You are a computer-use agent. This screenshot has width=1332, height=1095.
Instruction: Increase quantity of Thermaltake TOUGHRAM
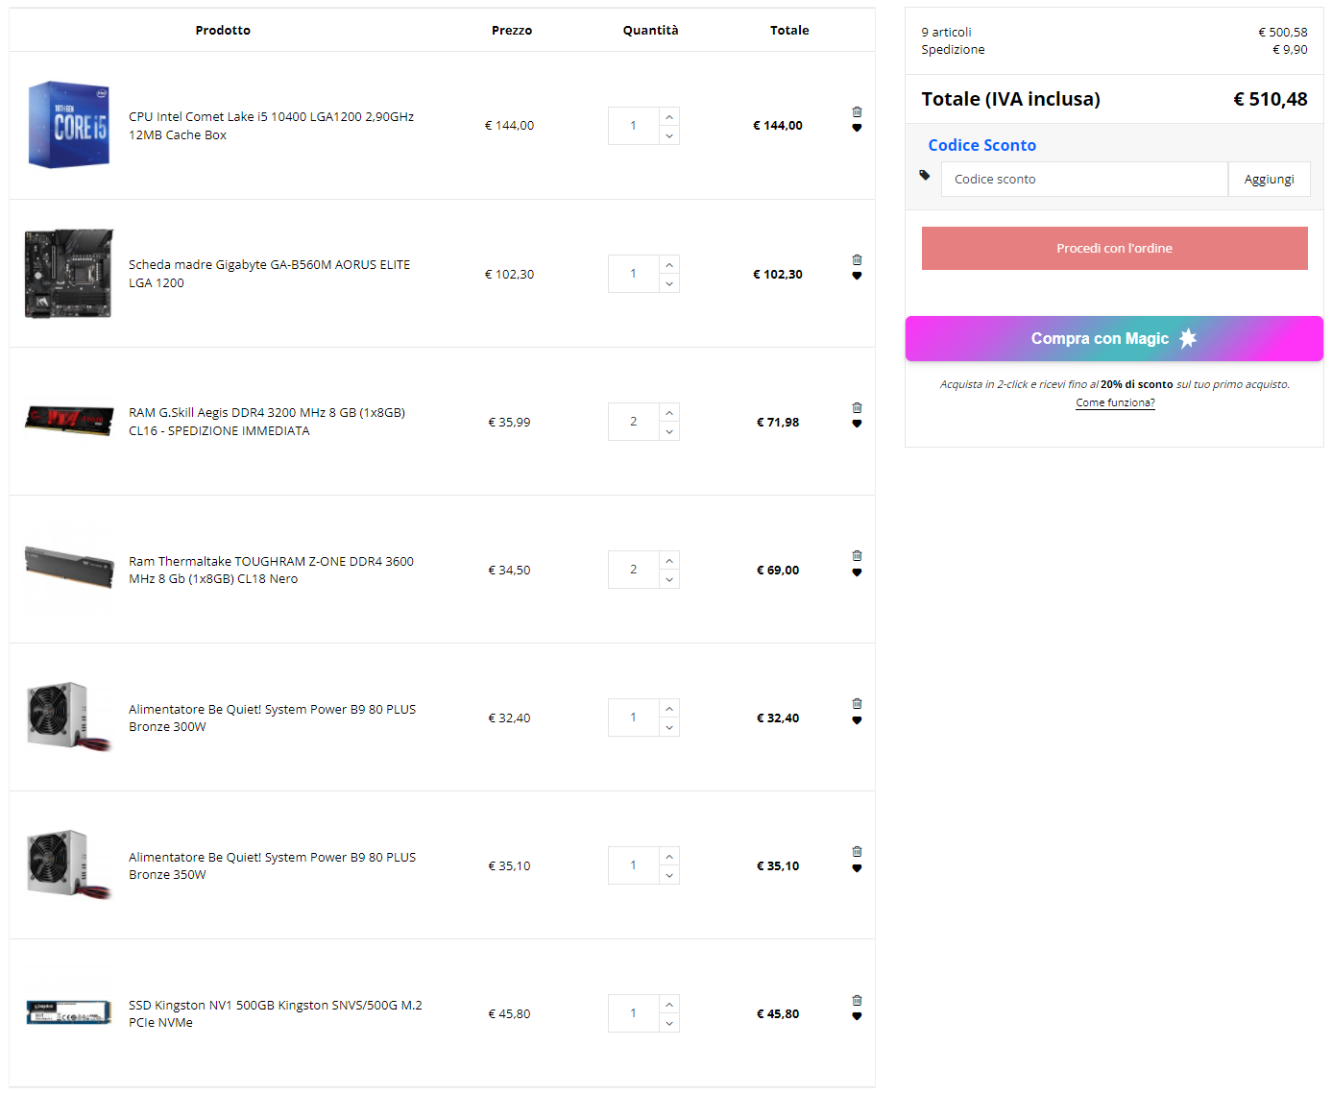point(669,560)
